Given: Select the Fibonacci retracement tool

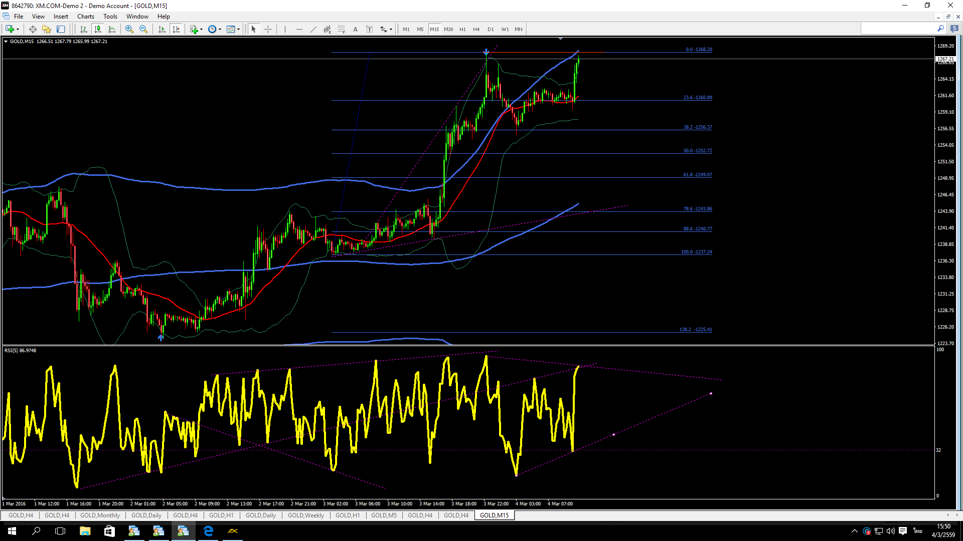Looking at the screenshot, I should coord(342,29).
